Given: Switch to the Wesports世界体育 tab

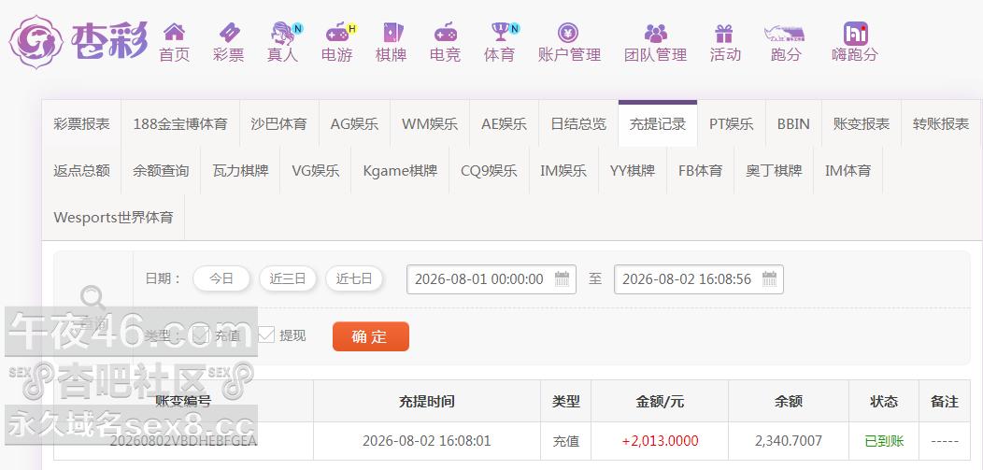Looking at the screenshot, I should coord(113,218).
